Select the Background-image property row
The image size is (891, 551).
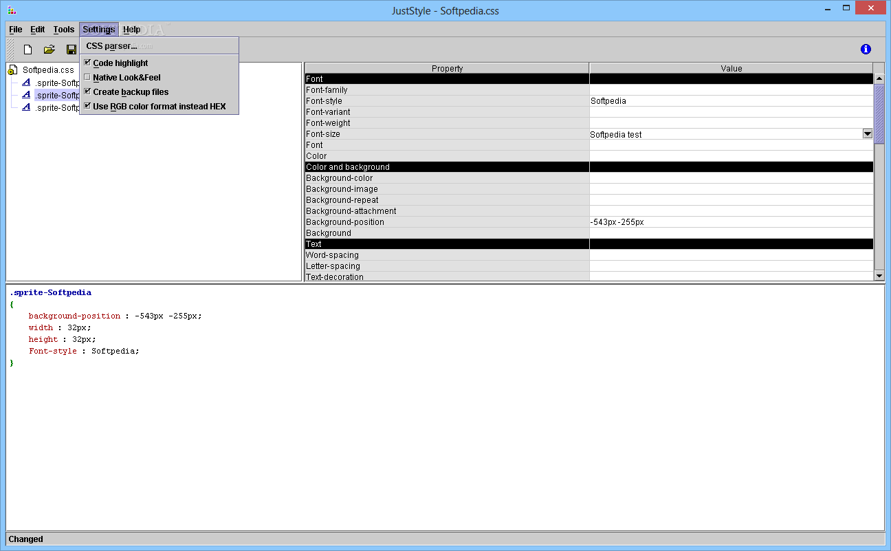pos(447,189)
